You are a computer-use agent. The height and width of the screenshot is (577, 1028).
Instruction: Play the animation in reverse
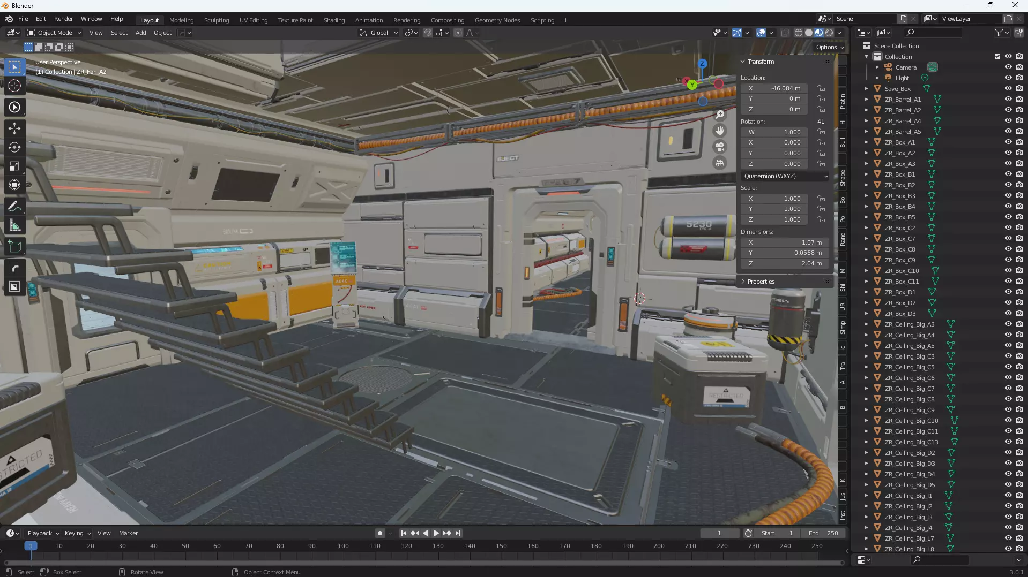[425, 533]
